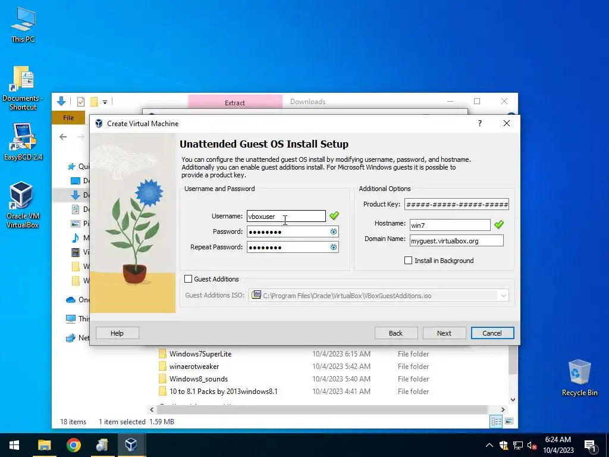The width and height of the screenshot is (609, 457).
Task: Click the network tray icon
Action: pos(518,445)
